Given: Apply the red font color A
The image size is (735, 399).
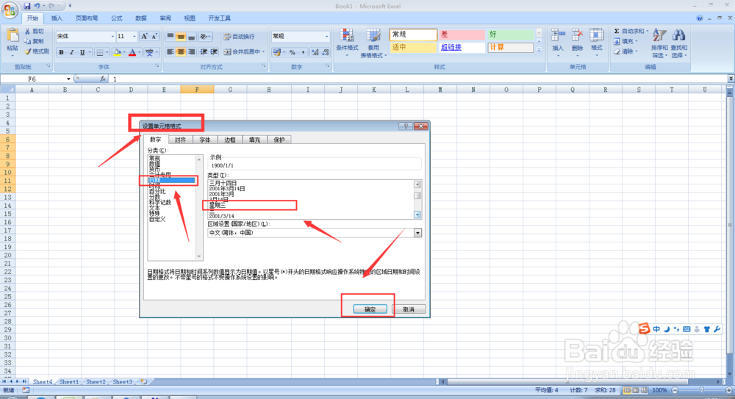Looking at the screenshot, I should coord(132,52).
